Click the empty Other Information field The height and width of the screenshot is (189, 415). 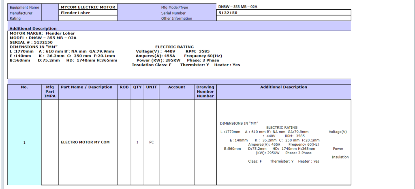click(x=283, y=18)
